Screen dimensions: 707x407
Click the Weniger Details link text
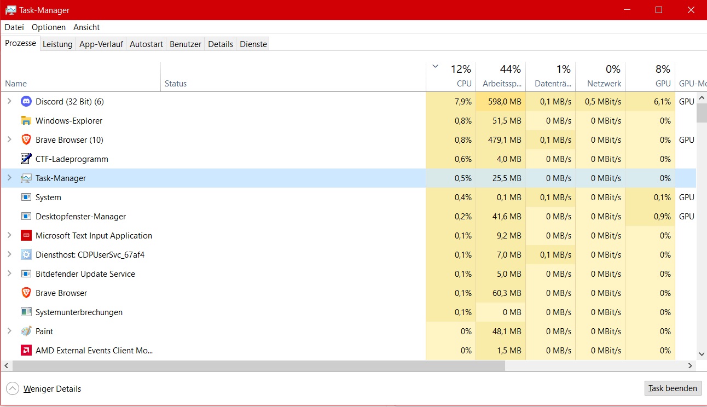52,388
